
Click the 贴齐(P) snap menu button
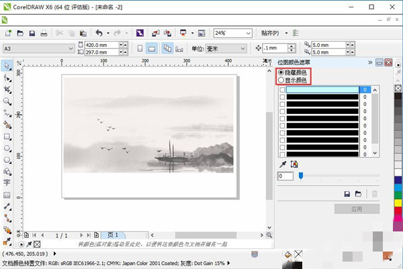[270, 33]
